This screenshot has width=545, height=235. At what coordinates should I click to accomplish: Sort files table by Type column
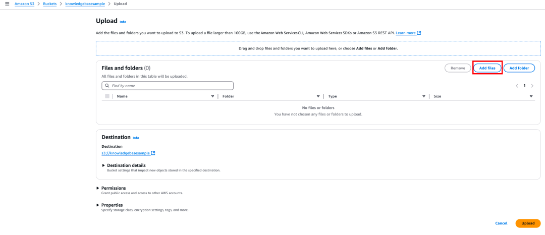coord(423,96)
